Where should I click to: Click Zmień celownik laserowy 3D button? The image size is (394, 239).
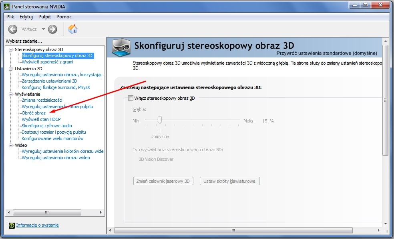(x=163, y=181)
